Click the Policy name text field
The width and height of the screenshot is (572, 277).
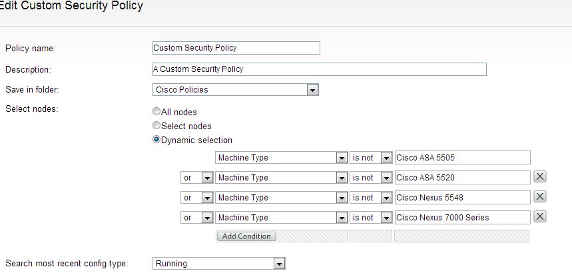(236, 48)
